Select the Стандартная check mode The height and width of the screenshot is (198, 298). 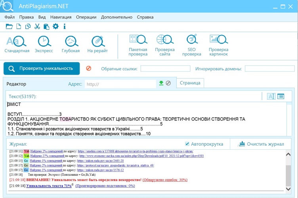click(17, 44)
